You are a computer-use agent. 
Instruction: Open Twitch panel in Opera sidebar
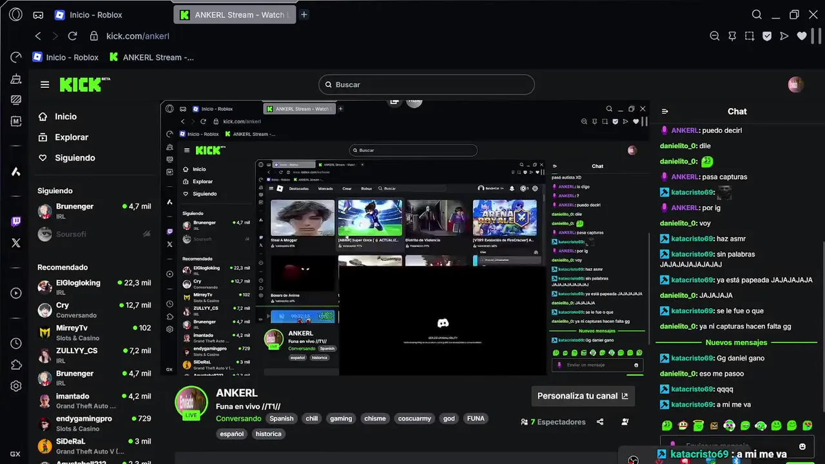pyautogui.click(x=16, y=222)
